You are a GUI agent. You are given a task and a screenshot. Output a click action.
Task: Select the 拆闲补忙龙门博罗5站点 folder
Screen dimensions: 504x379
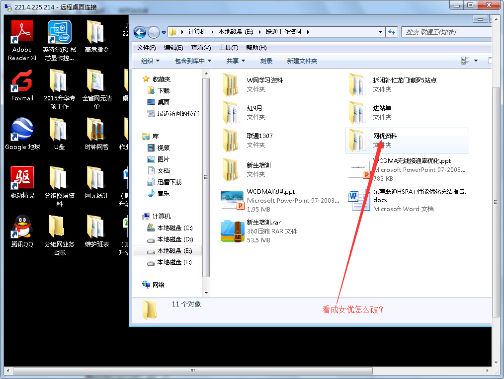click(393, 85)
